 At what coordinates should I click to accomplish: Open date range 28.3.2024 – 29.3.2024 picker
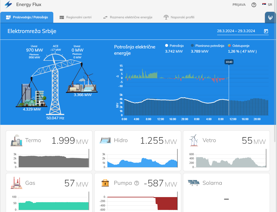coord(236,31)
